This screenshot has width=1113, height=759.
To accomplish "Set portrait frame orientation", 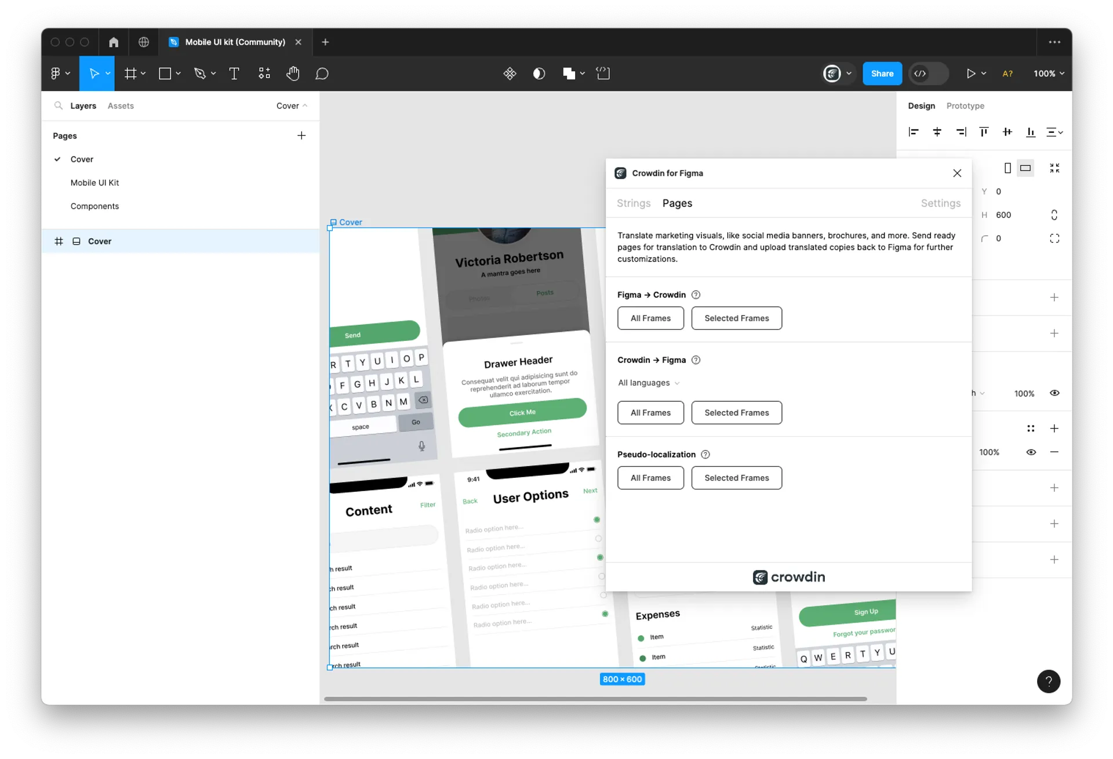I will pyautogui.click(x=1007, y=168).
